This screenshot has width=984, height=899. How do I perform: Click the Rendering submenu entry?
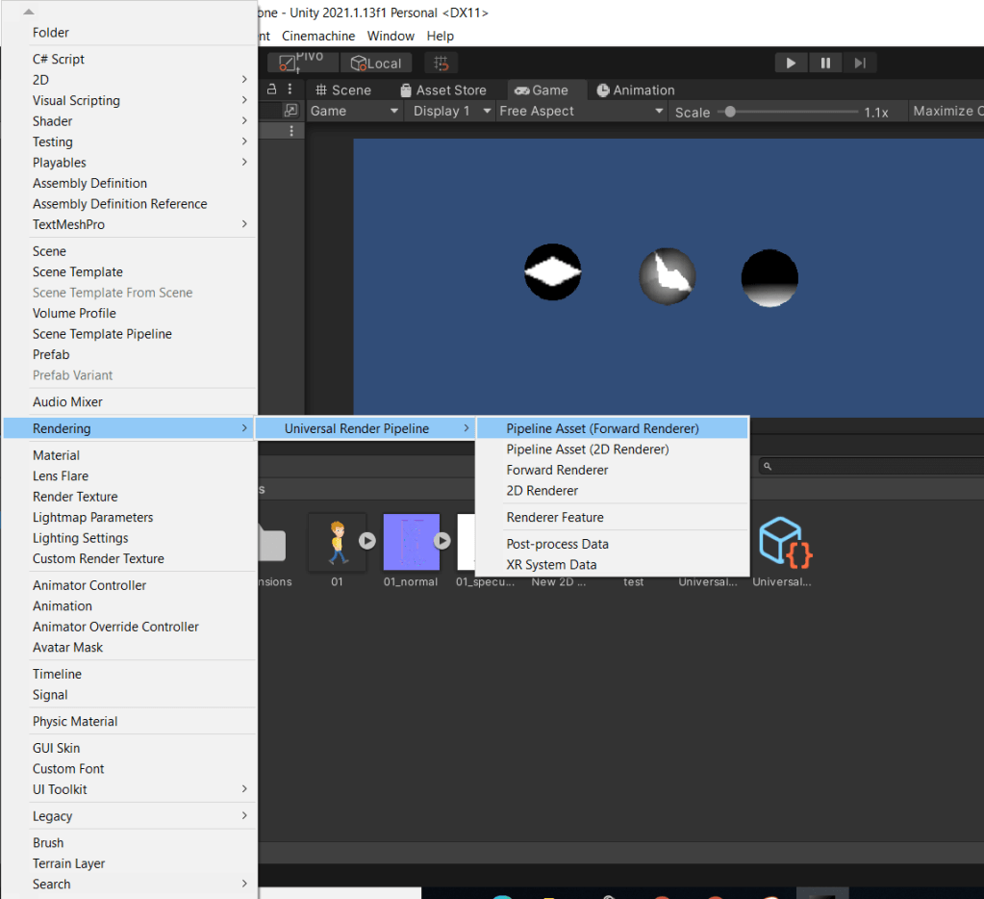(131, 428)
